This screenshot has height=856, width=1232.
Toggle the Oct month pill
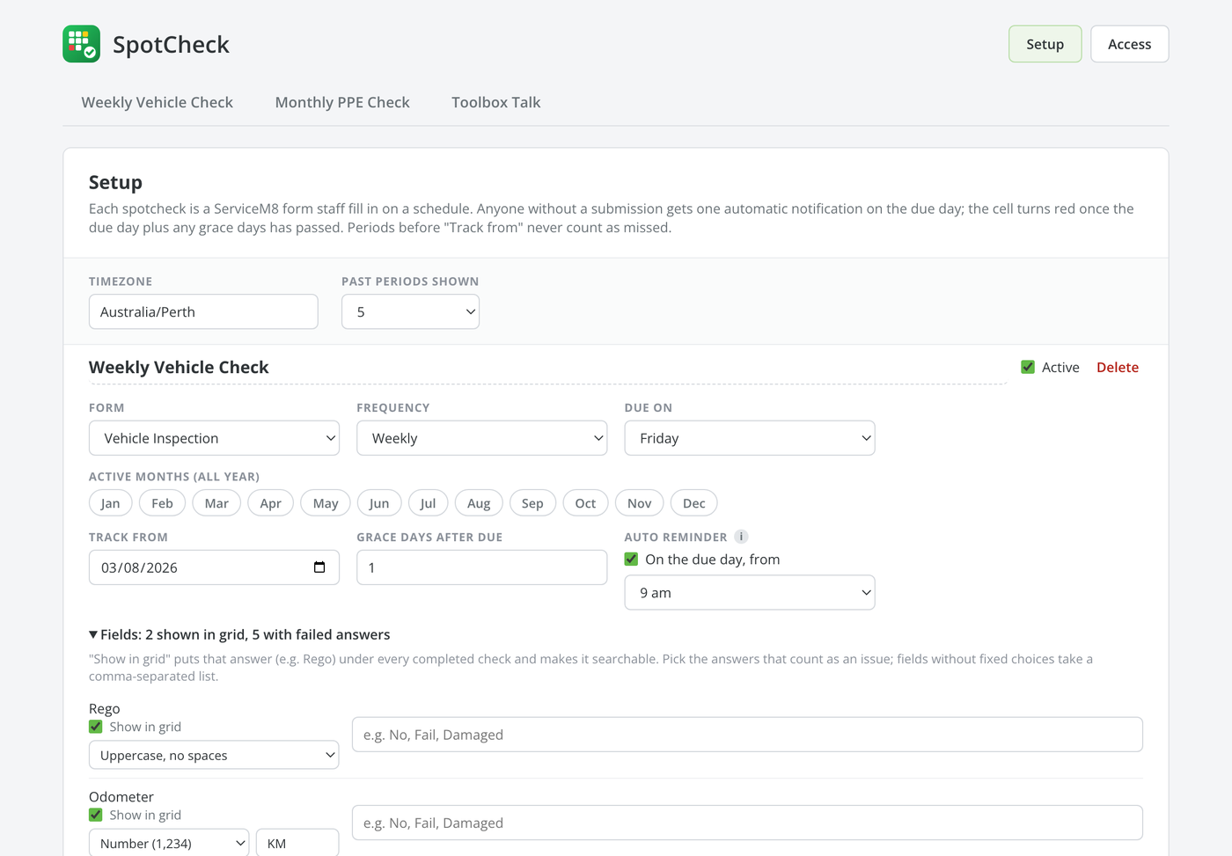point(586,503)
